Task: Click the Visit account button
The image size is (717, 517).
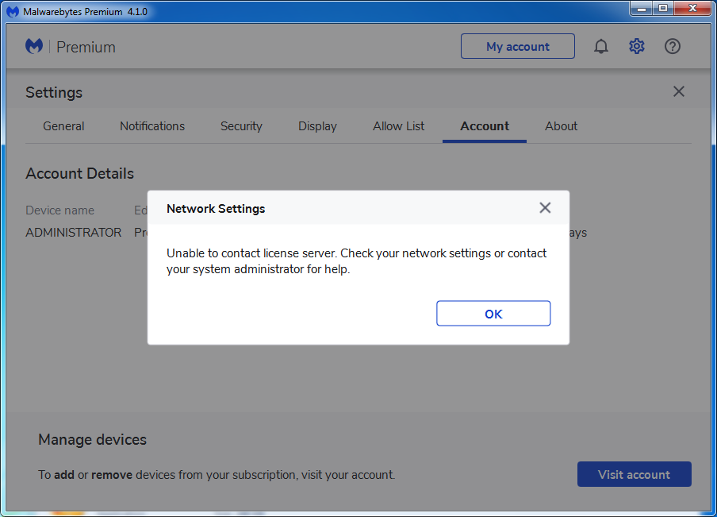Action: tap(635, 474)
